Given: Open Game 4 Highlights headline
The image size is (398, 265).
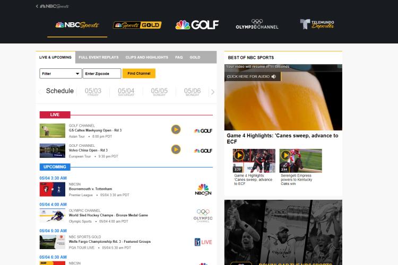Looking at the screenshot, I should (282, 138).
